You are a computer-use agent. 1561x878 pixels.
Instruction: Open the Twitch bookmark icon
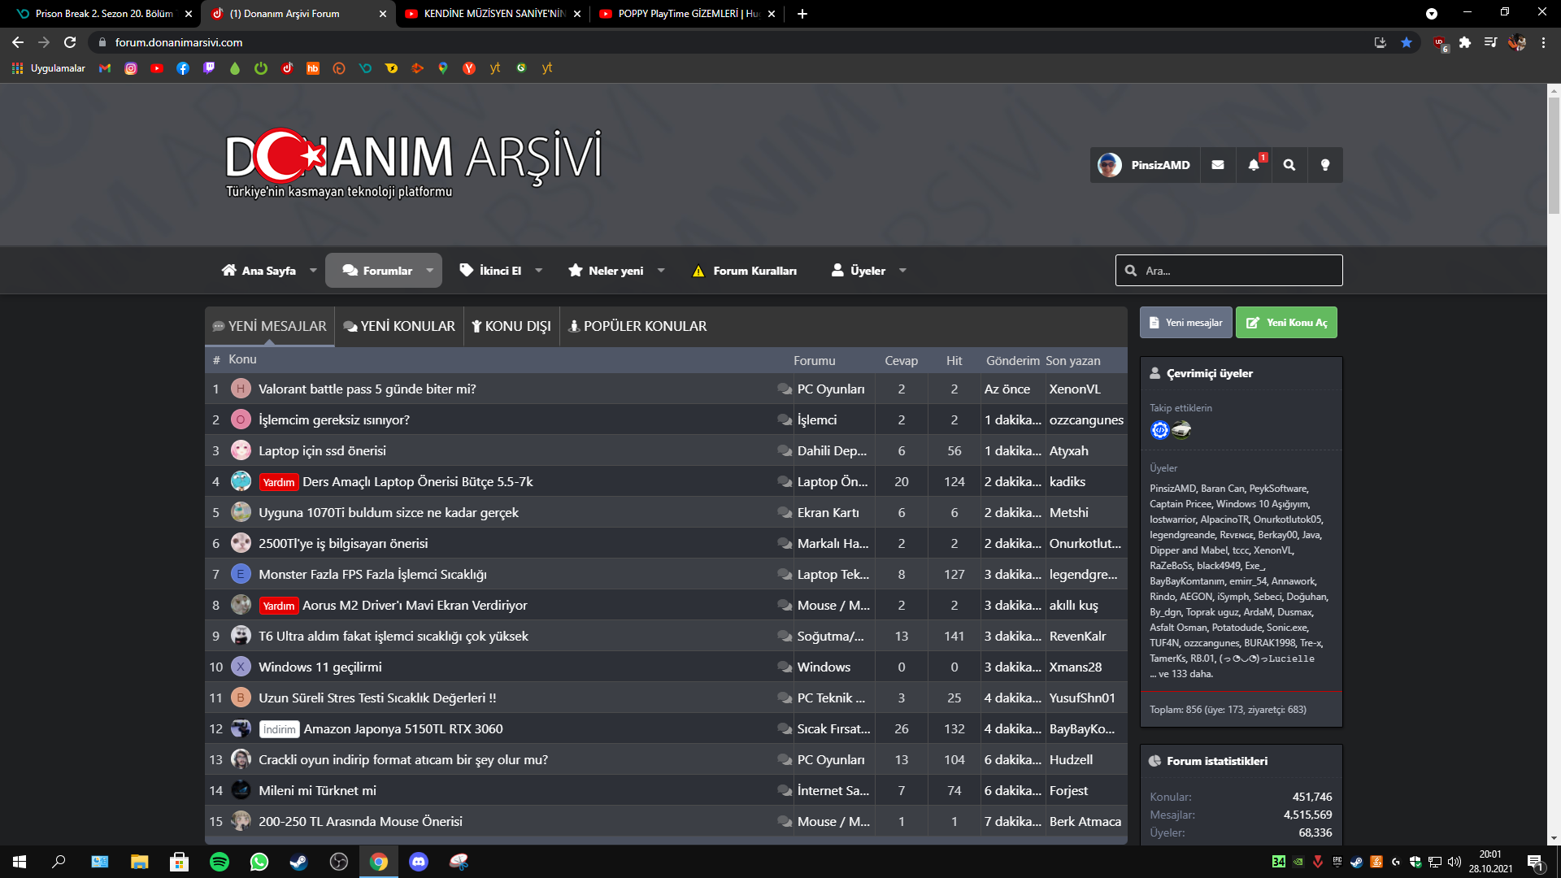(209, 68)
